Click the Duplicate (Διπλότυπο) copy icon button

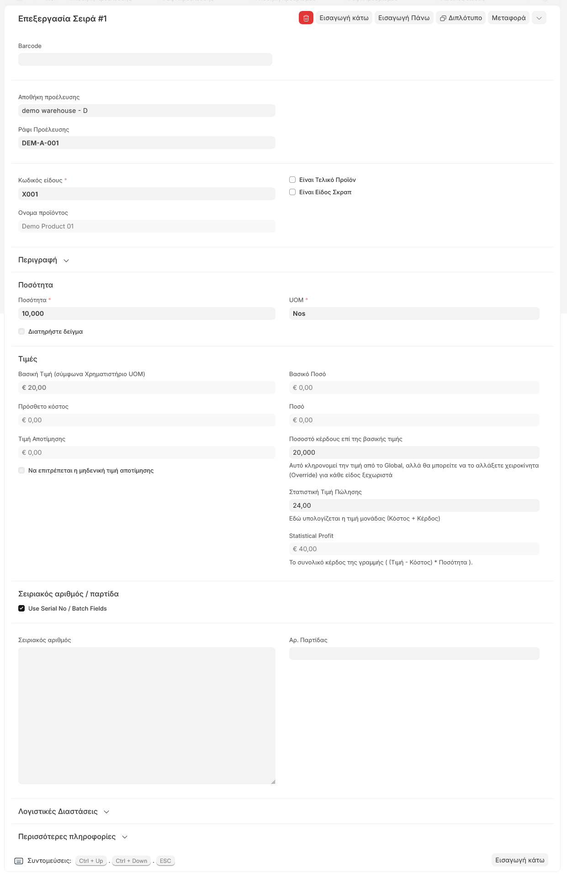tap(461, 18)
